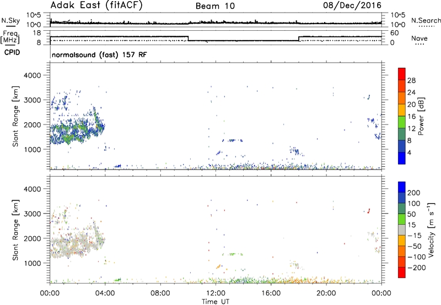441x305 pixels.
Task: Click the gray segment of Velocity color bar
Action: (x=402, y=230)
